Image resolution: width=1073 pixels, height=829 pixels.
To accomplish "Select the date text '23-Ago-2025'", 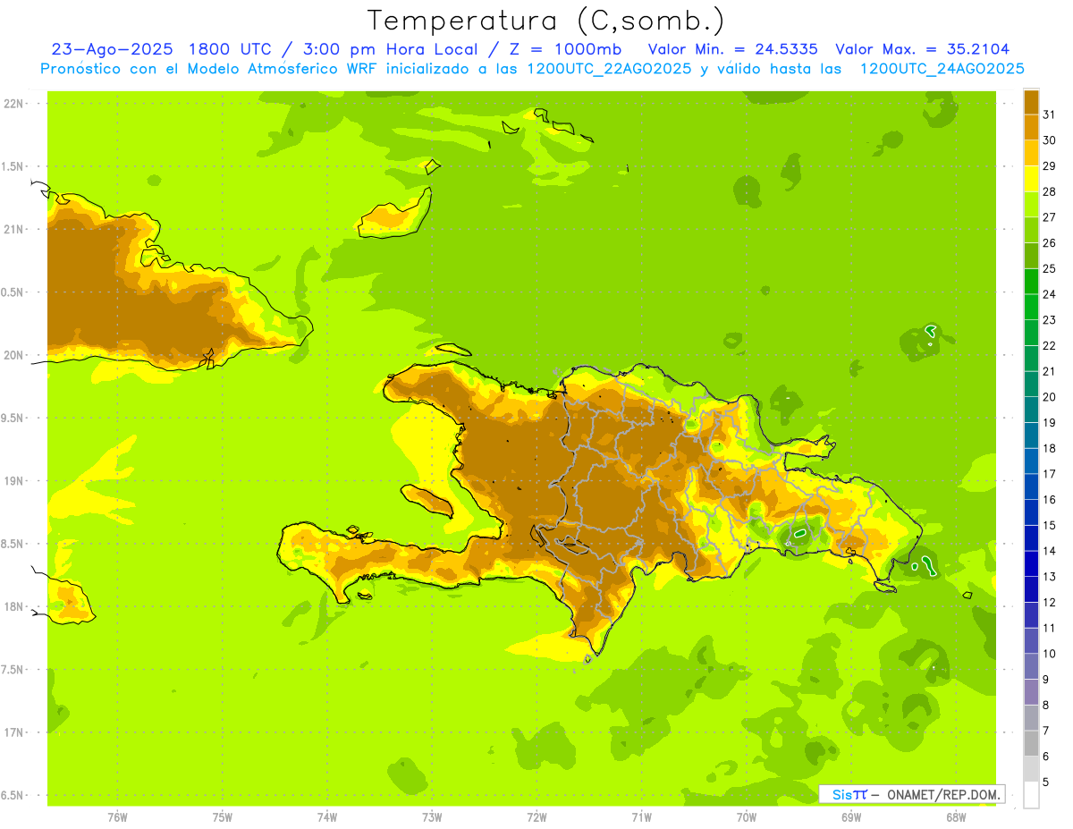I will (112, 49).
